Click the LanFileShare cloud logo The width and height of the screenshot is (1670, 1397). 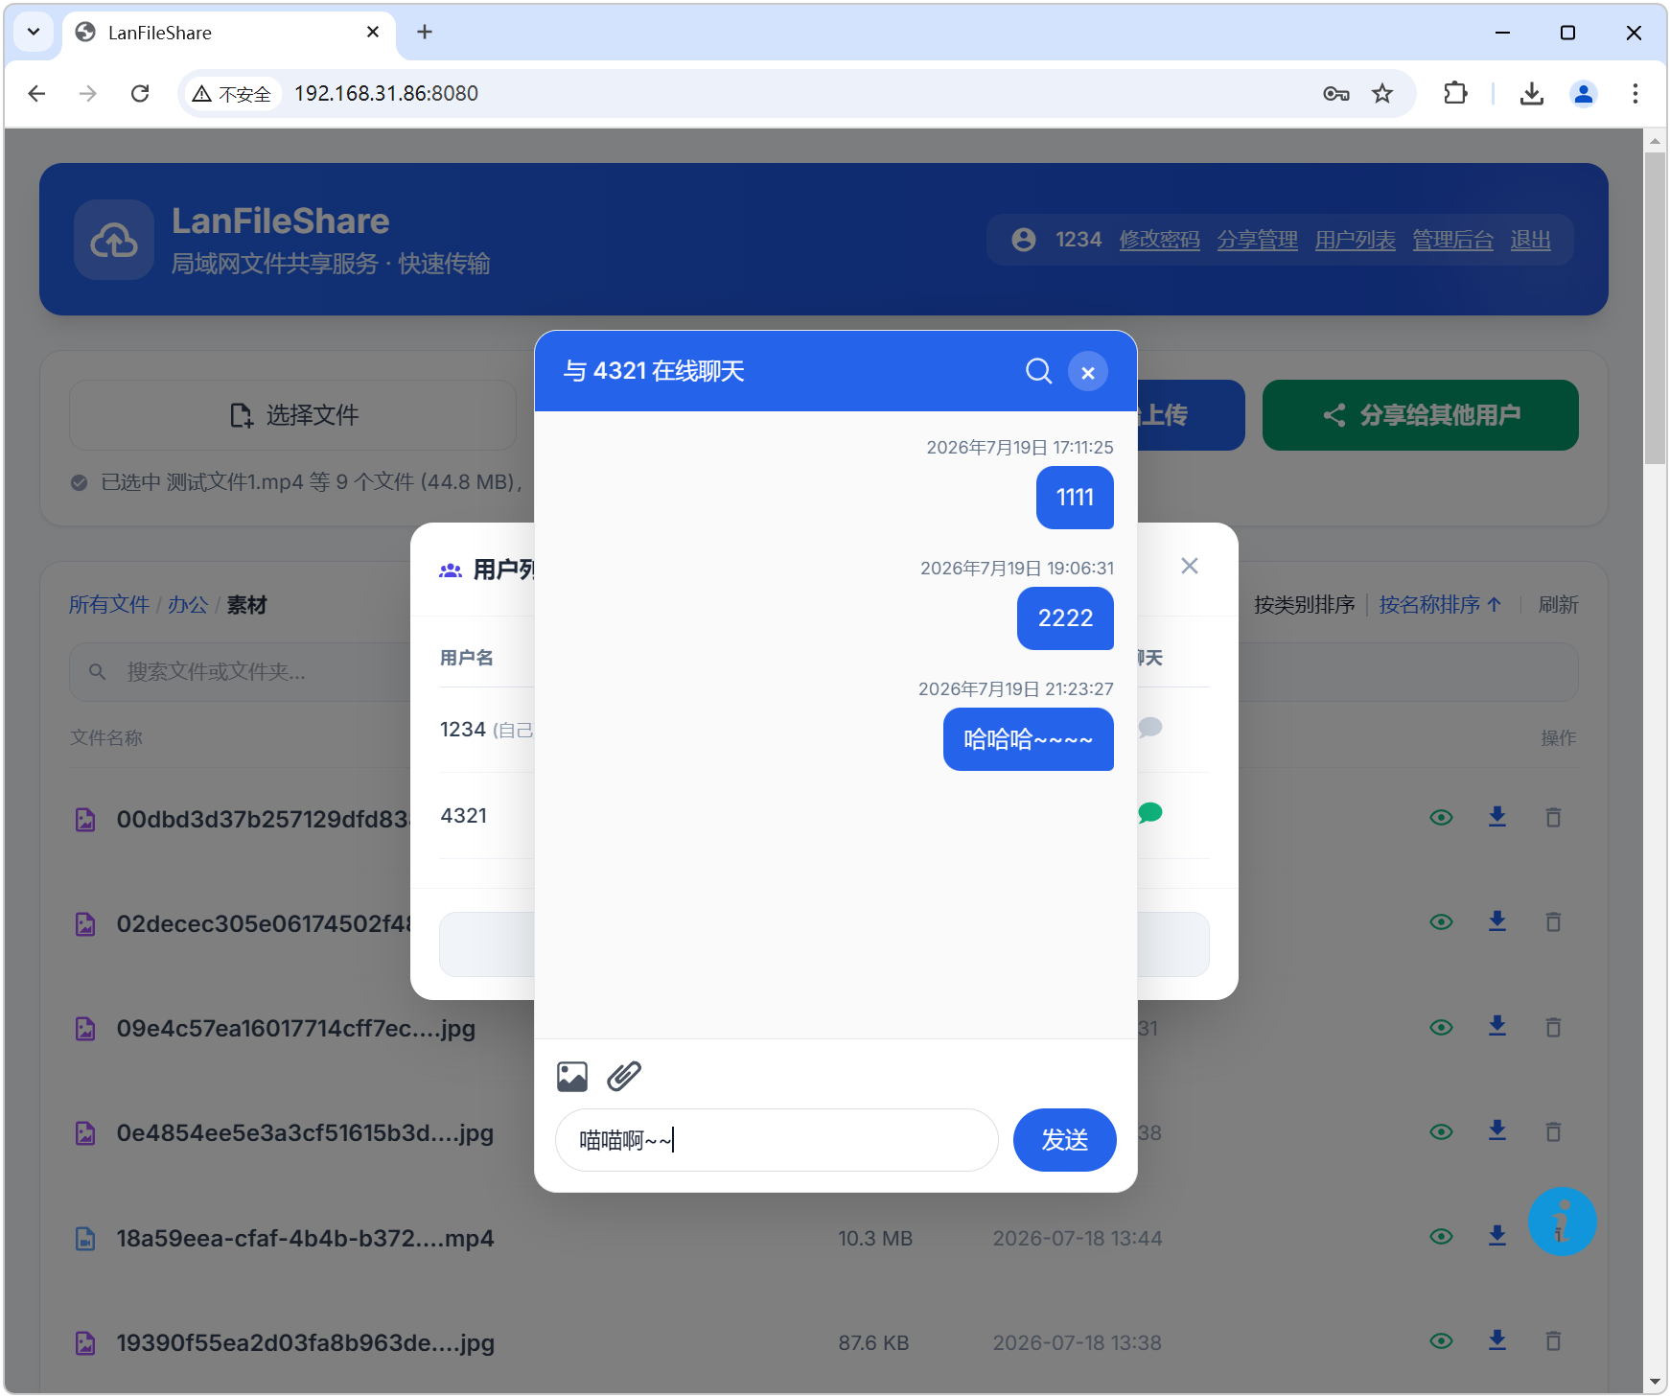[114, 240]
